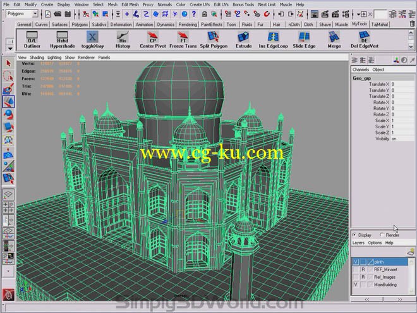Image resolution: width=417 pixels, height=313 pixels.
Task: Open the Hypershade shelf button
Action: click(62, 39)
